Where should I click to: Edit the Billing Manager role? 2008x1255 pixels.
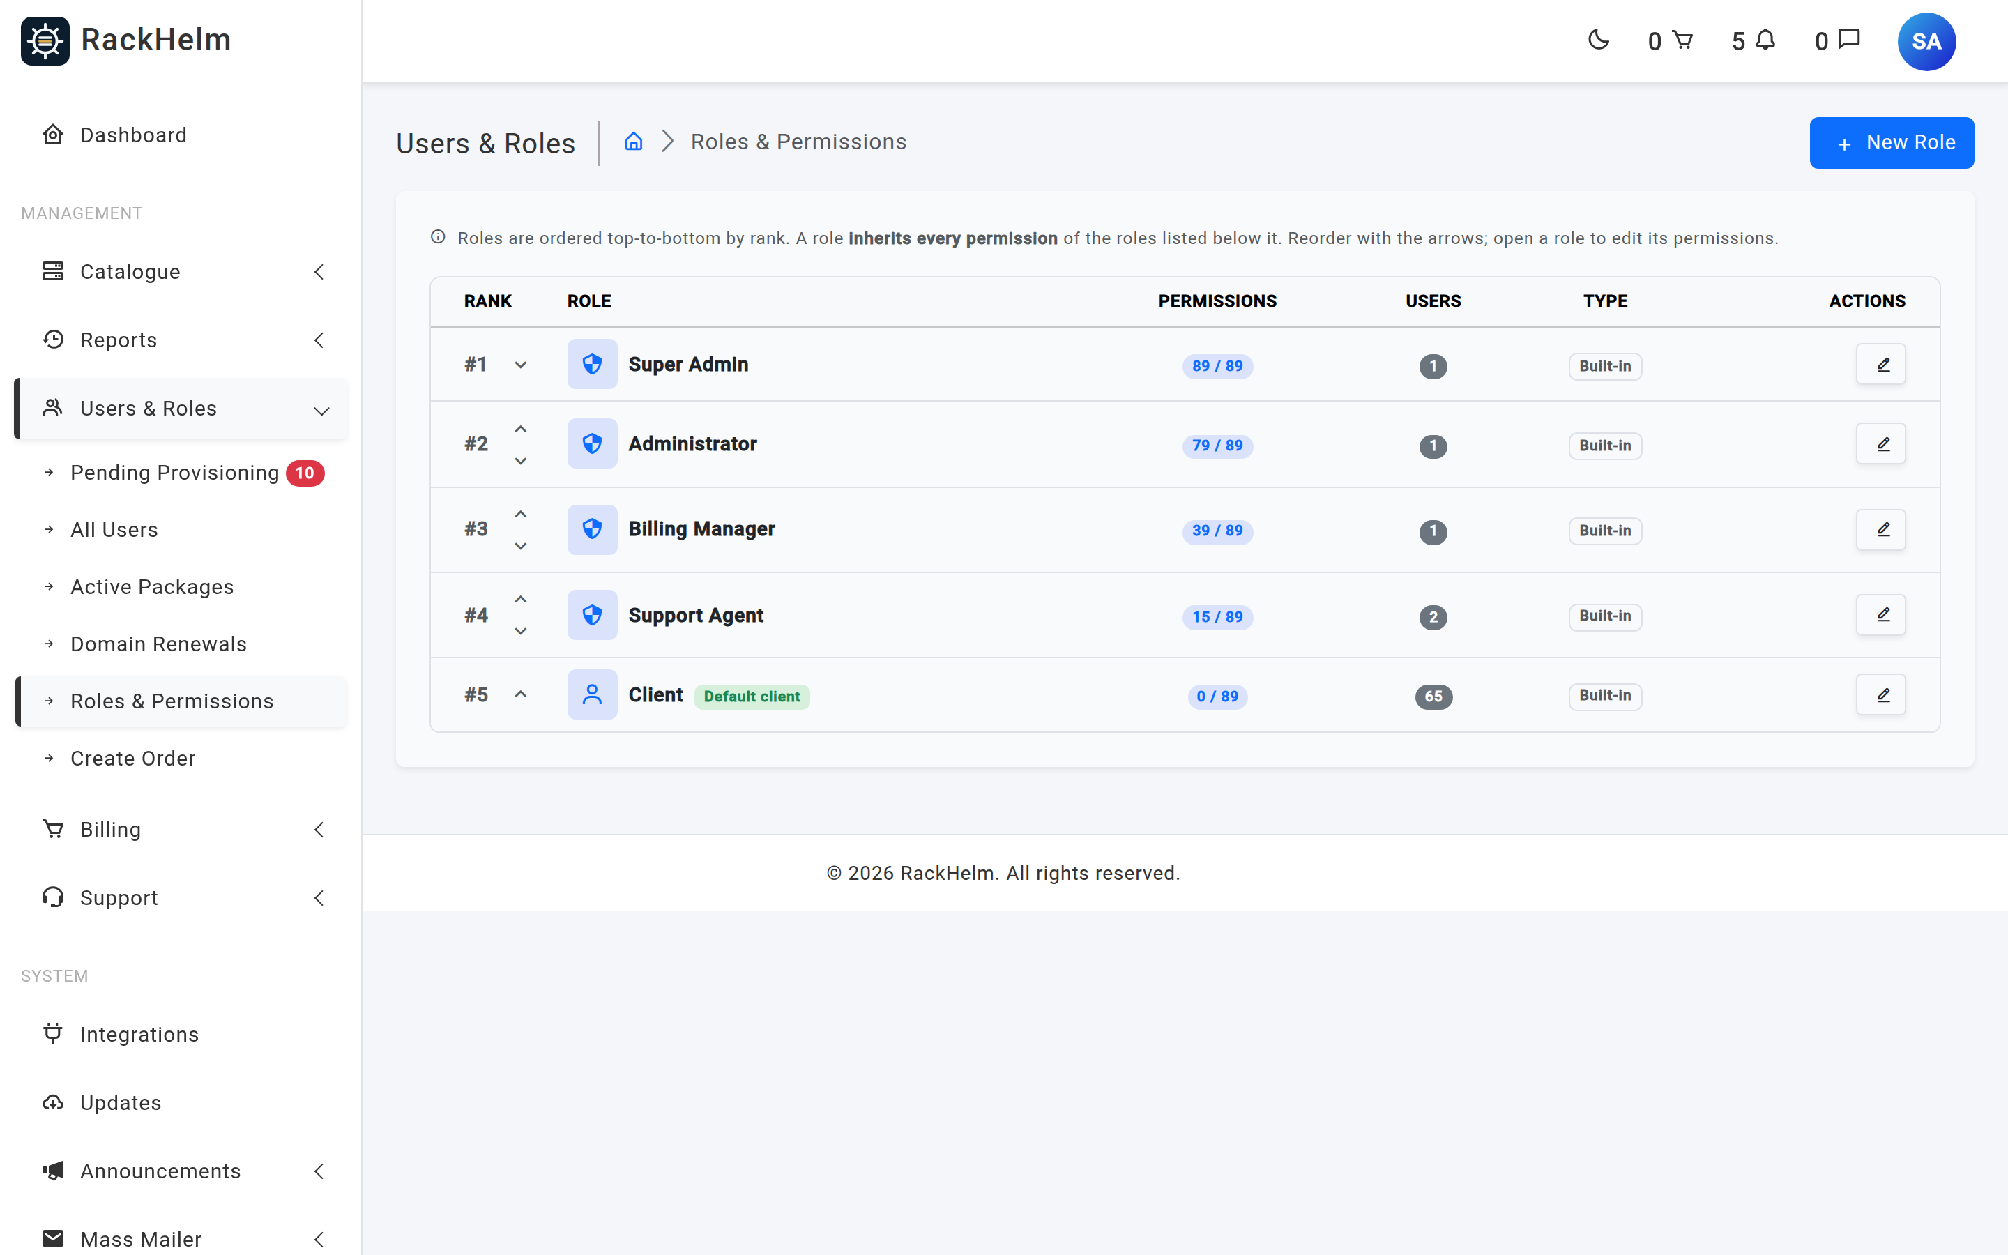[x=1880, y=530]
